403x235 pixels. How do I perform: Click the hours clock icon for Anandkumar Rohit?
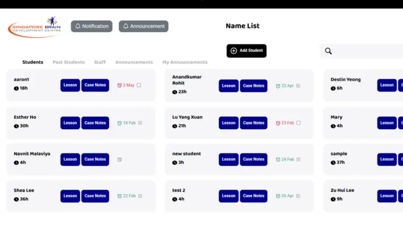point(175,92)
